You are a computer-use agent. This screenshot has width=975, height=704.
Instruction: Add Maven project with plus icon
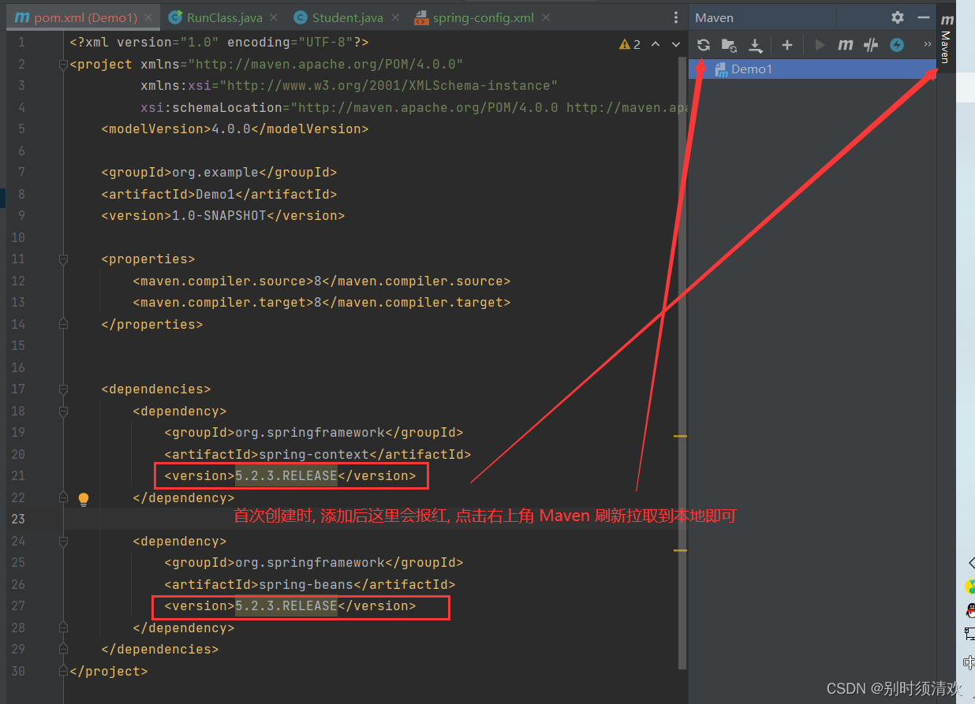tap(786, 45)
